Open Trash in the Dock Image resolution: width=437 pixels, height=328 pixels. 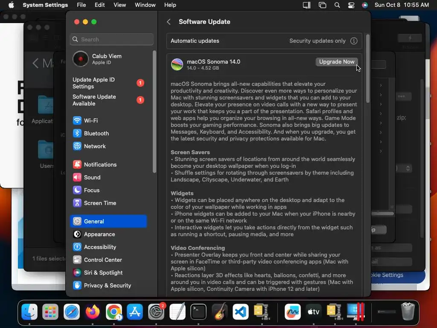click(x=408, y=311)
